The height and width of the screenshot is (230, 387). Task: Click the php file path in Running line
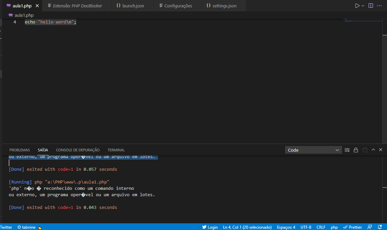coord(77,182)
